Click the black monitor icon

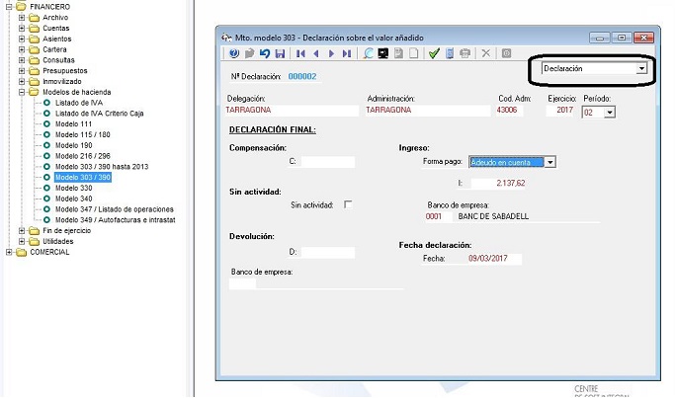tap(382, 53)
